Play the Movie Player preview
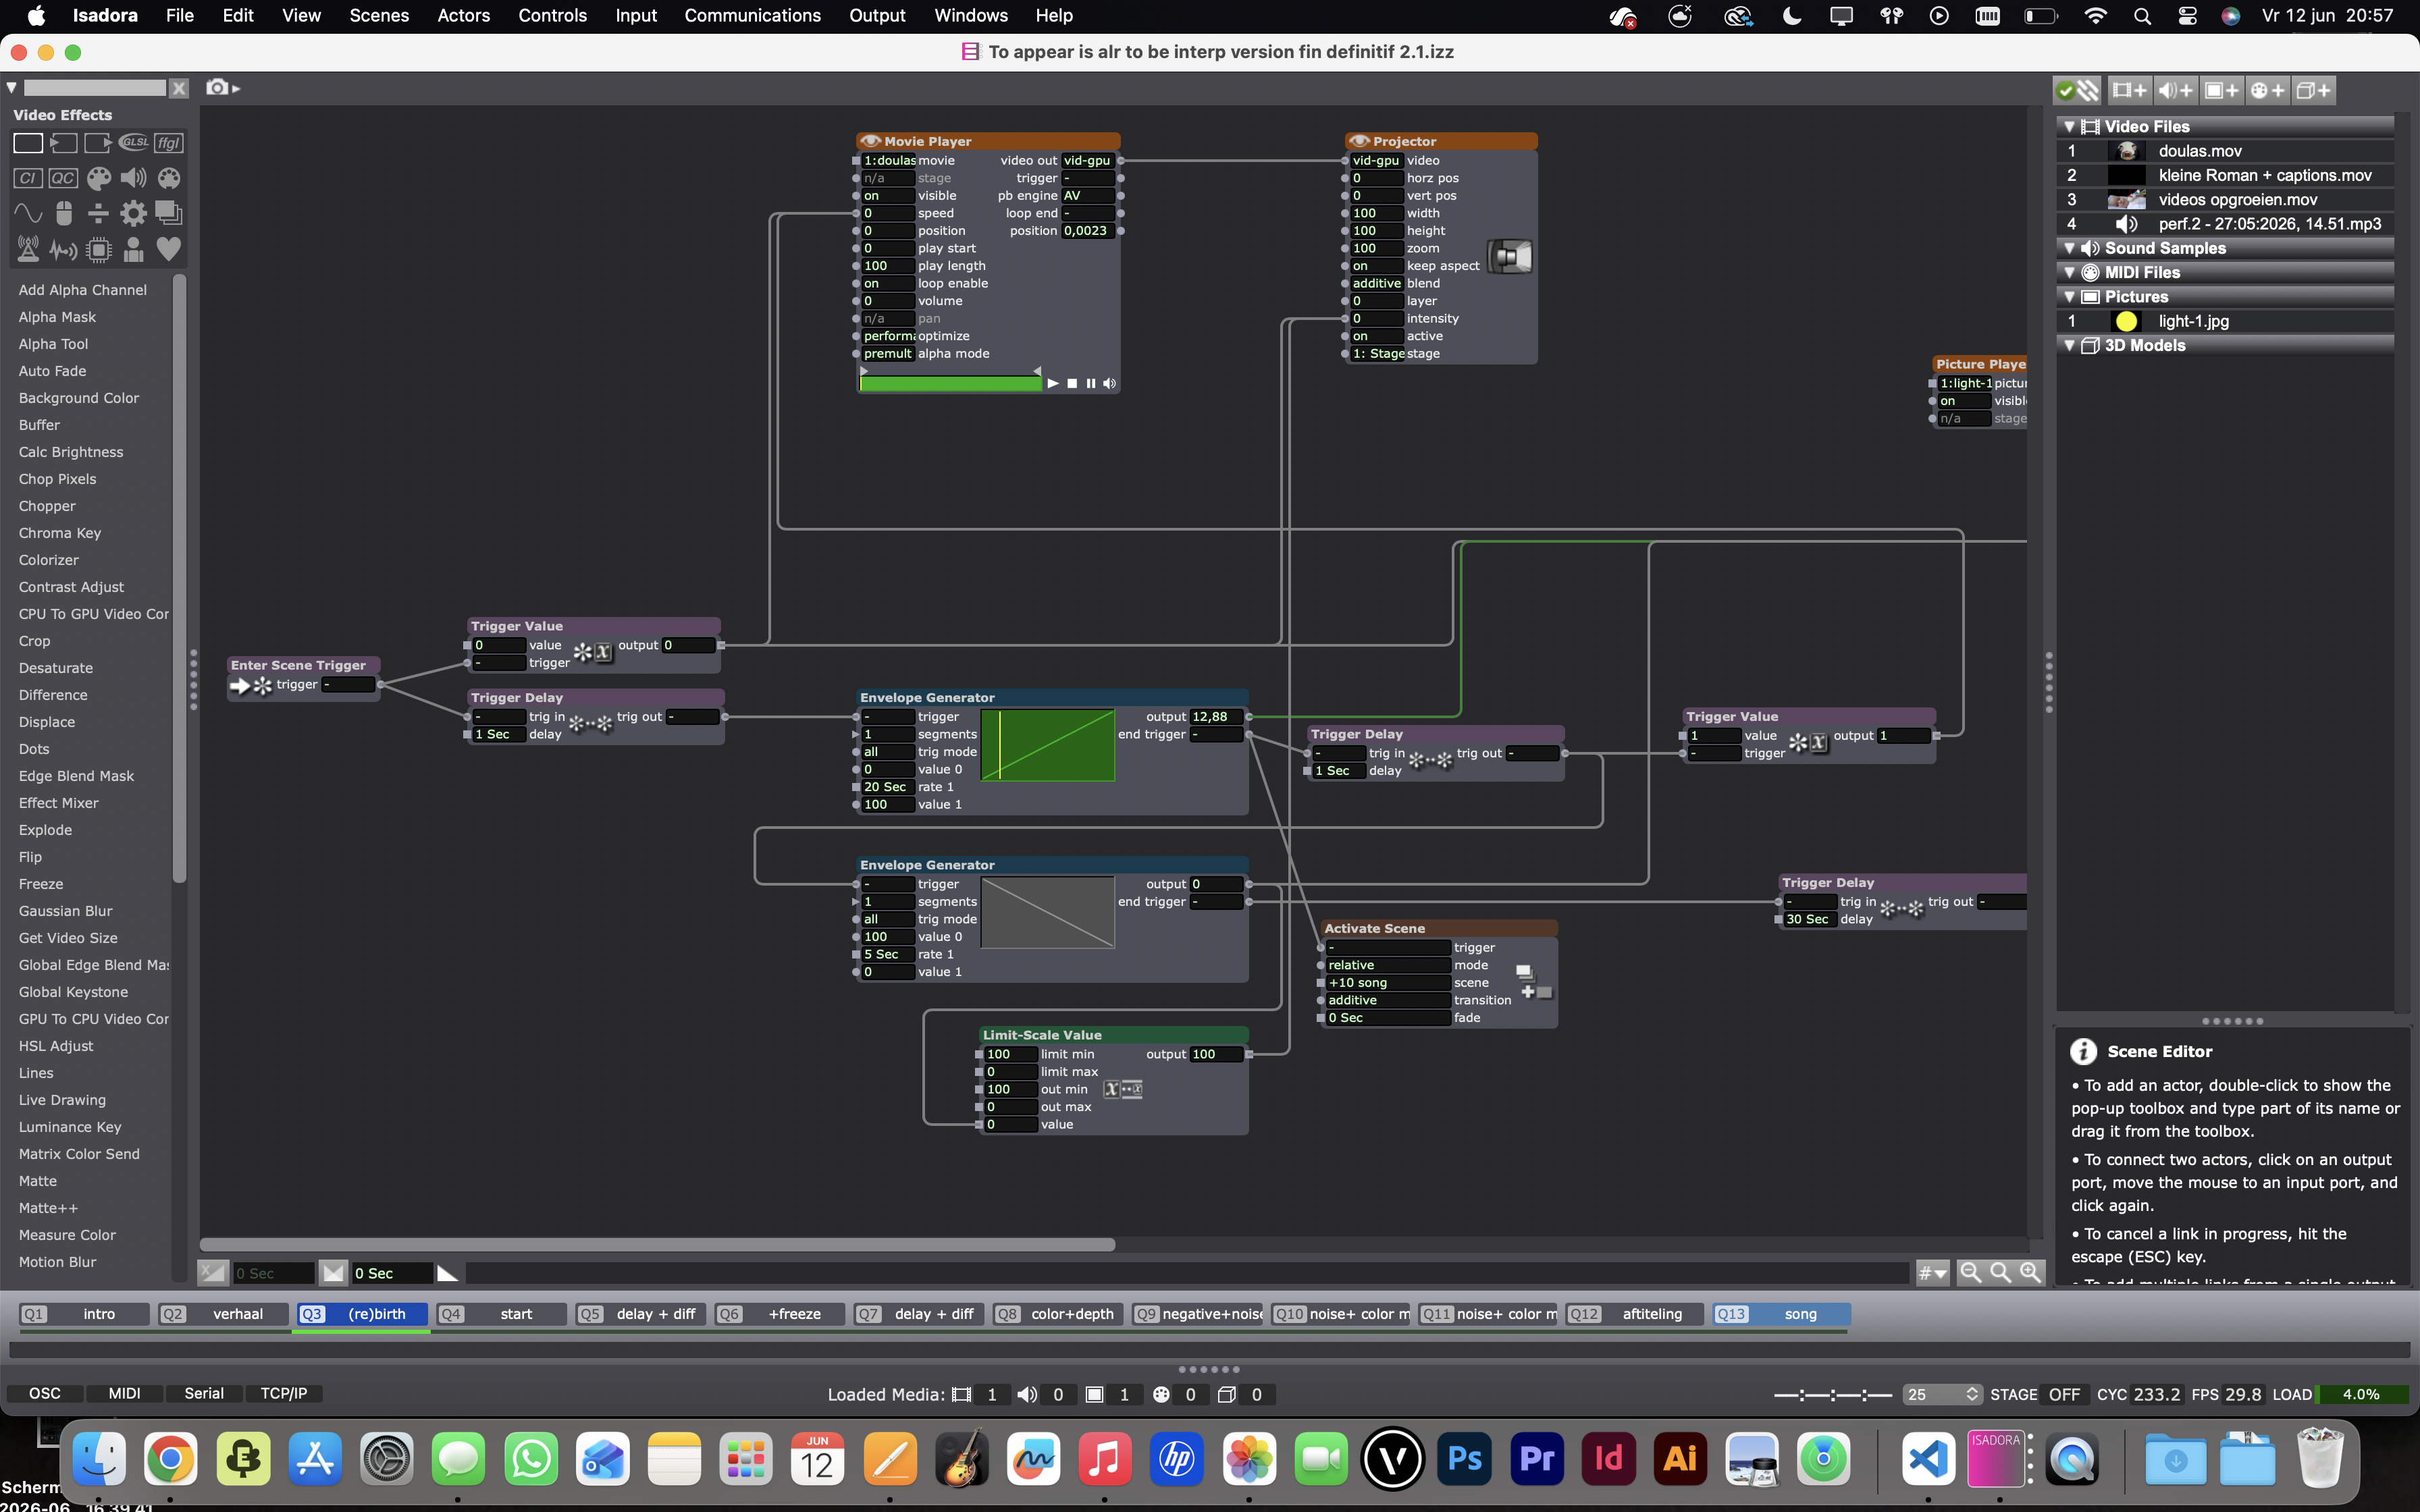Screen dimensions: 2420x1512 [1053, 384]
